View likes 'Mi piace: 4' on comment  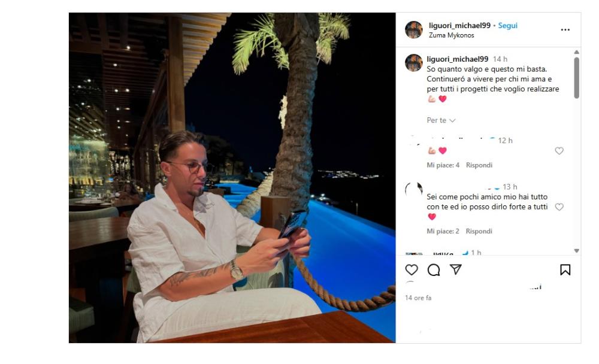click(x=443, y=165)
